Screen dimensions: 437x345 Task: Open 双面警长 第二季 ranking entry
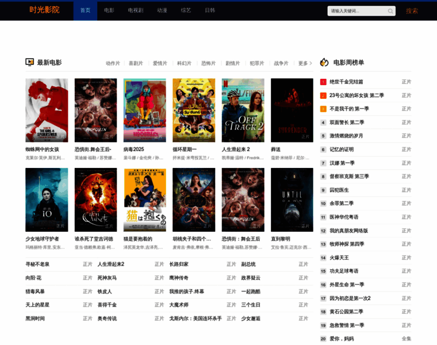[x=347, y=122]
